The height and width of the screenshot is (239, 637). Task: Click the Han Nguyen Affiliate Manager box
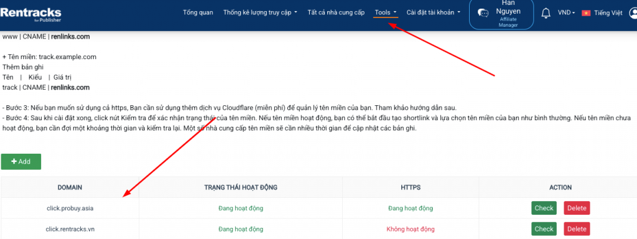501,14
